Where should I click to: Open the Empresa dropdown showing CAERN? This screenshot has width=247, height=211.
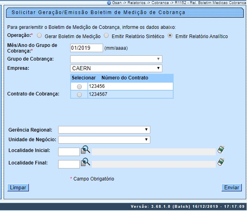[116, 68]
